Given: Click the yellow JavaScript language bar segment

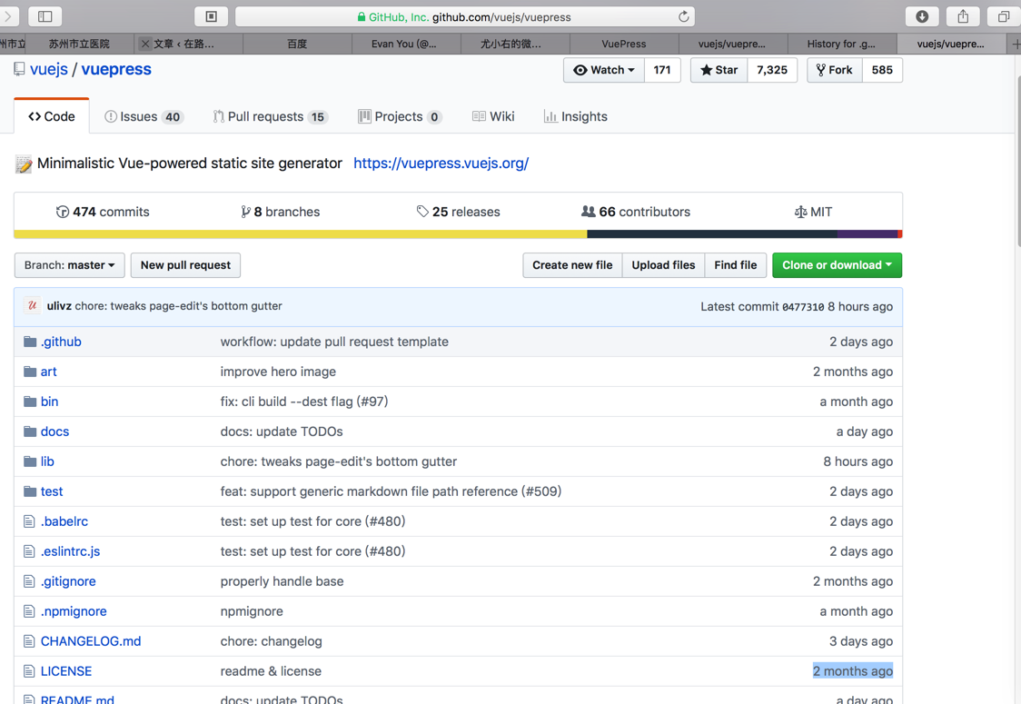Looking at the screenshot, I should [300, 234].
